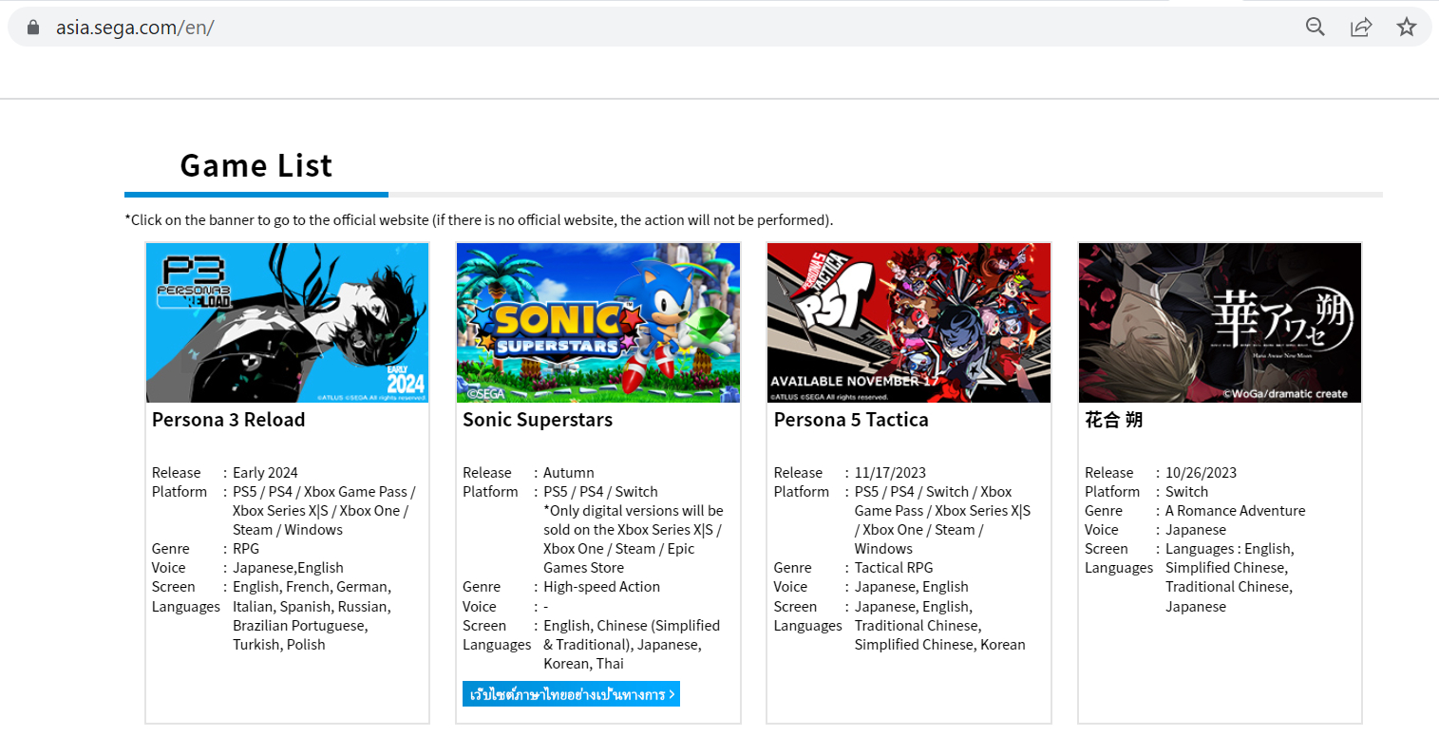Open the 華アワセ 朔 banner image
This screenshot has width=1439, height=736.
click(x=1220, y=323)
